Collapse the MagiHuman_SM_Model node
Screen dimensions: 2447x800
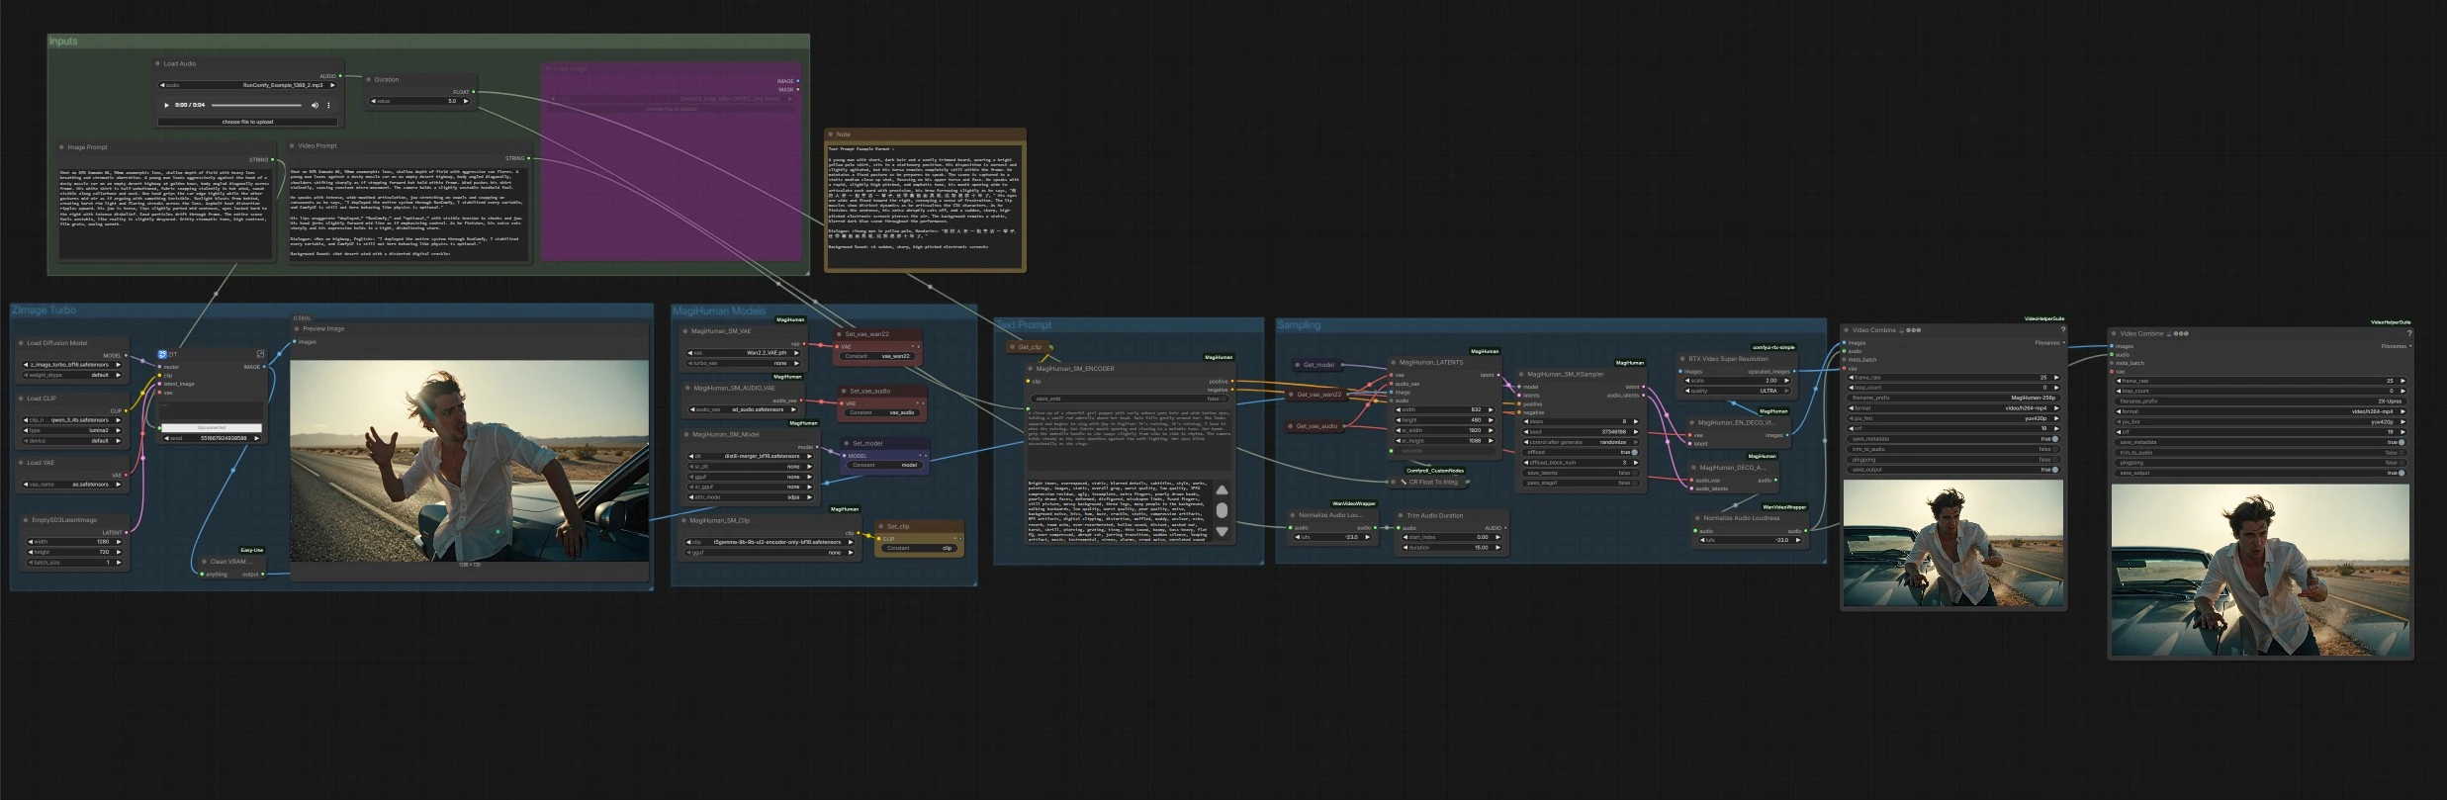[684, 434]
